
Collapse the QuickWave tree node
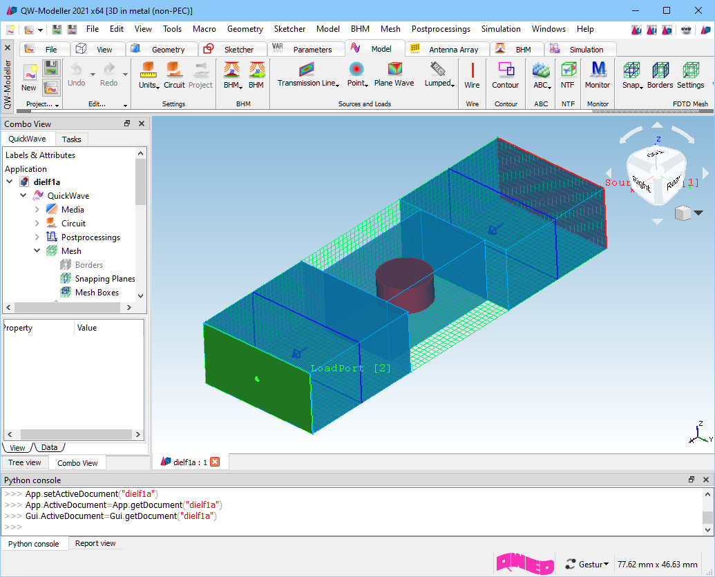click(23, 195)
